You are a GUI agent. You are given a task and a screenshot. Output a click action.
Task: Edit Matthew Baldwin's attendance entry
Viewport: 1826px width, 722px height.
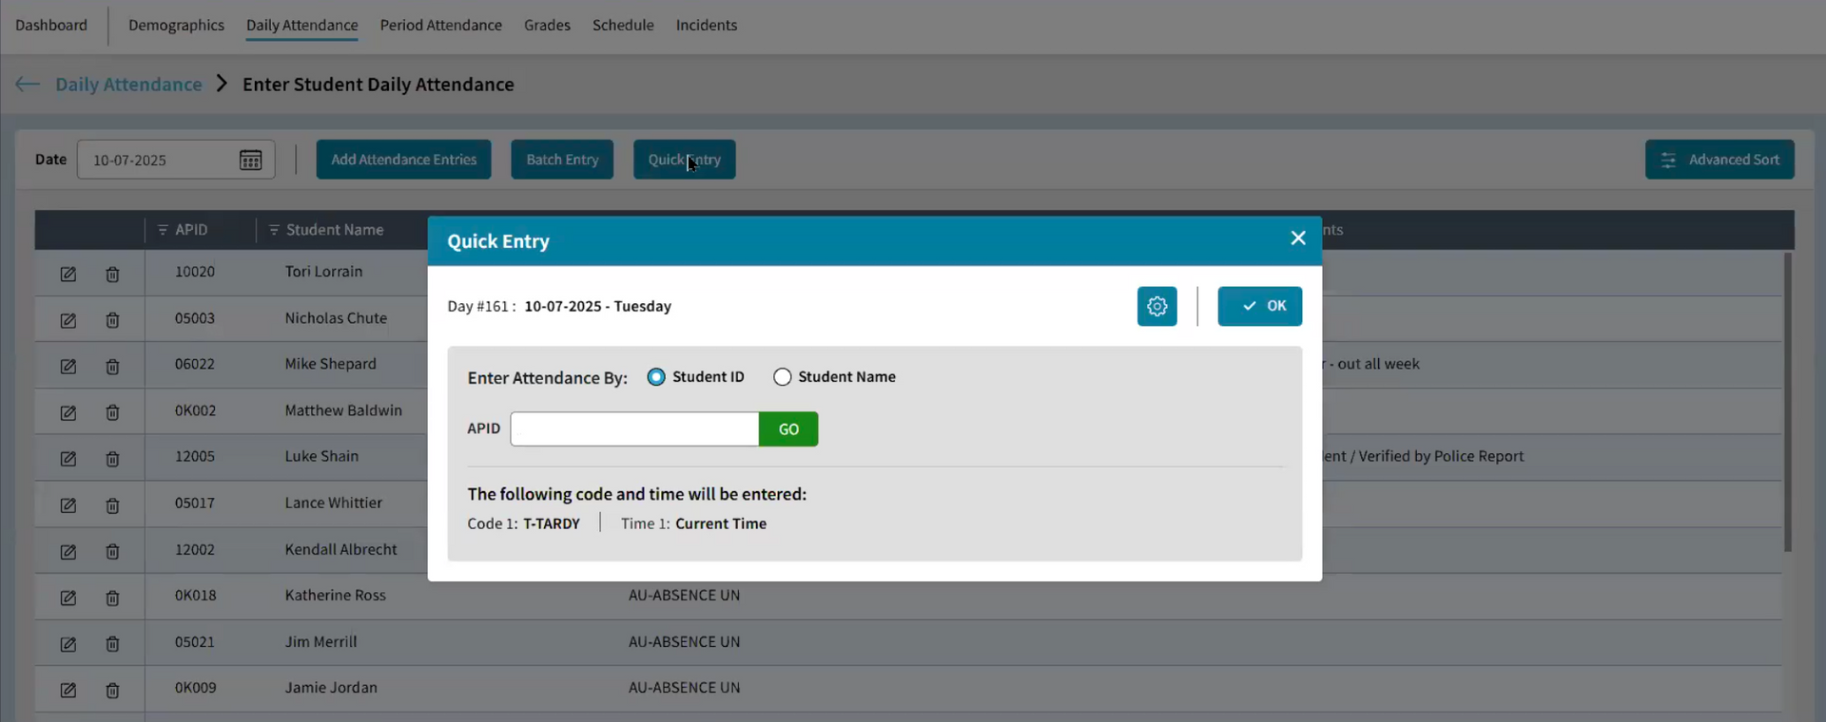point(68,413)
